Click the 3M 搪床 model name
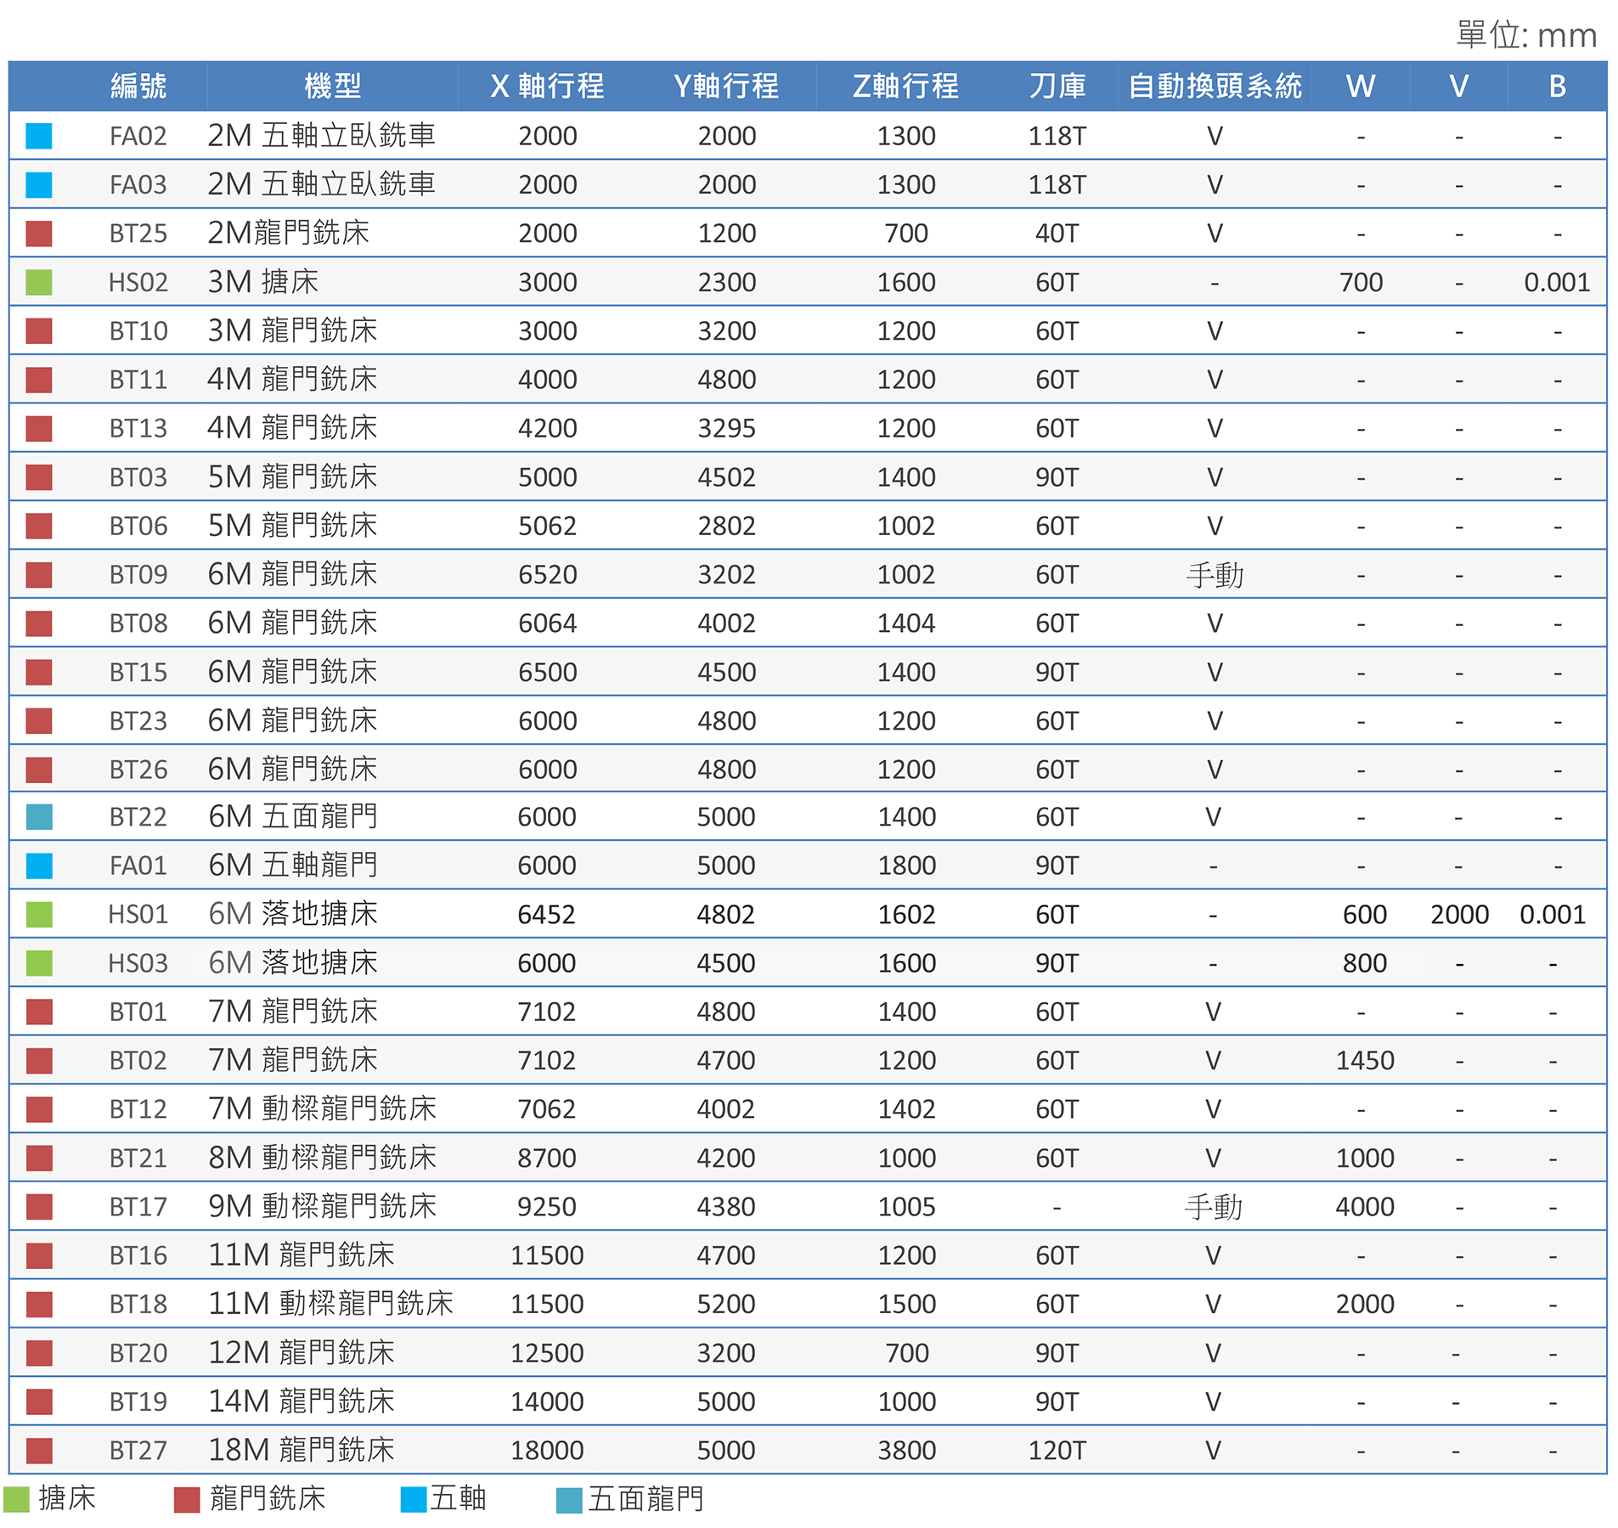The width and height of the screenshot is (1618, 1528). coord(263,281)
